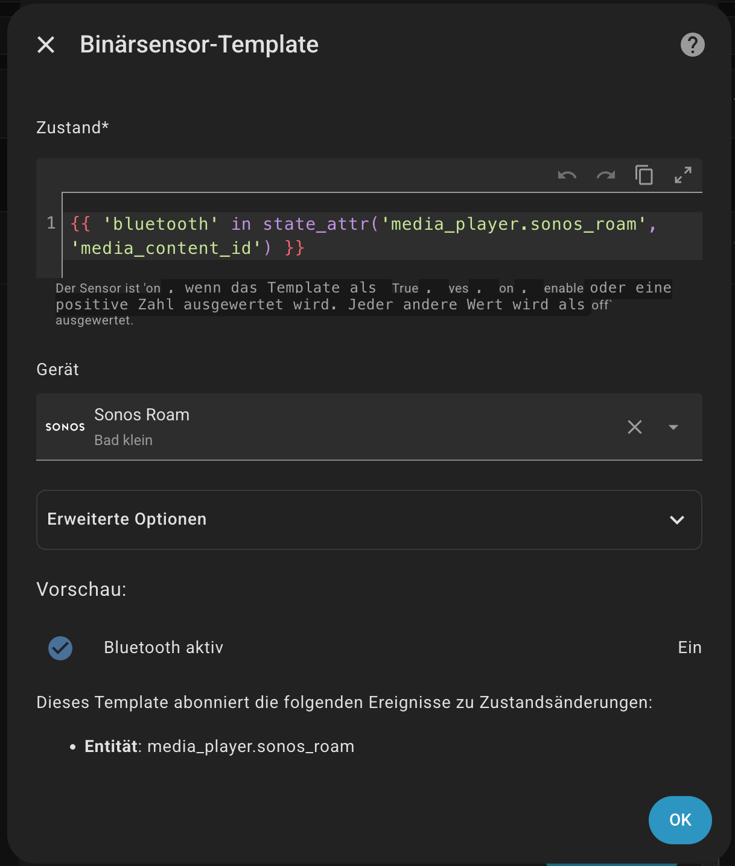Close the Binärsensor-Template dialog
Image resolution: width=735 pixels, height=866 pixels.
pyautogui.click(x=46, y=45)
